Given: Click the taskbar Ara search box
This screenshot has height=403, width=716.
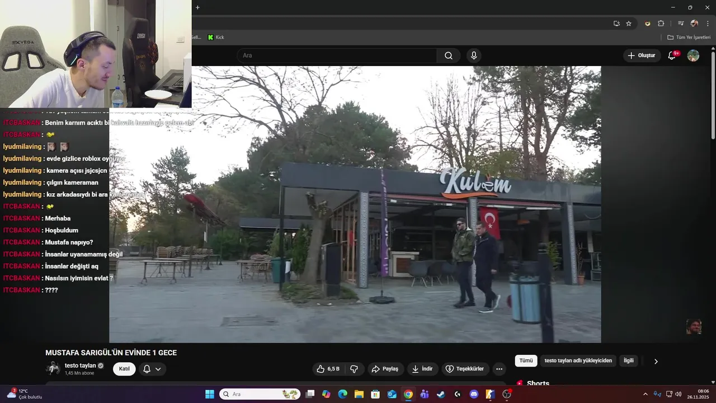Looking at the screenshot, I should [260, 394].
